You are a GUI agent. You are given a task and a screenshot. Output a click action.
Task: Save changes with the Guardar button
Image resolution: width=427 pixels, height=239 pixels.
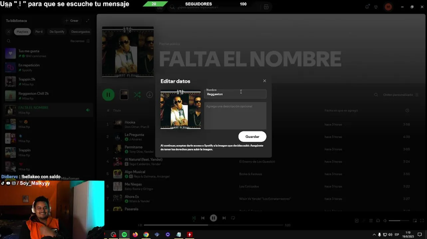252,136
